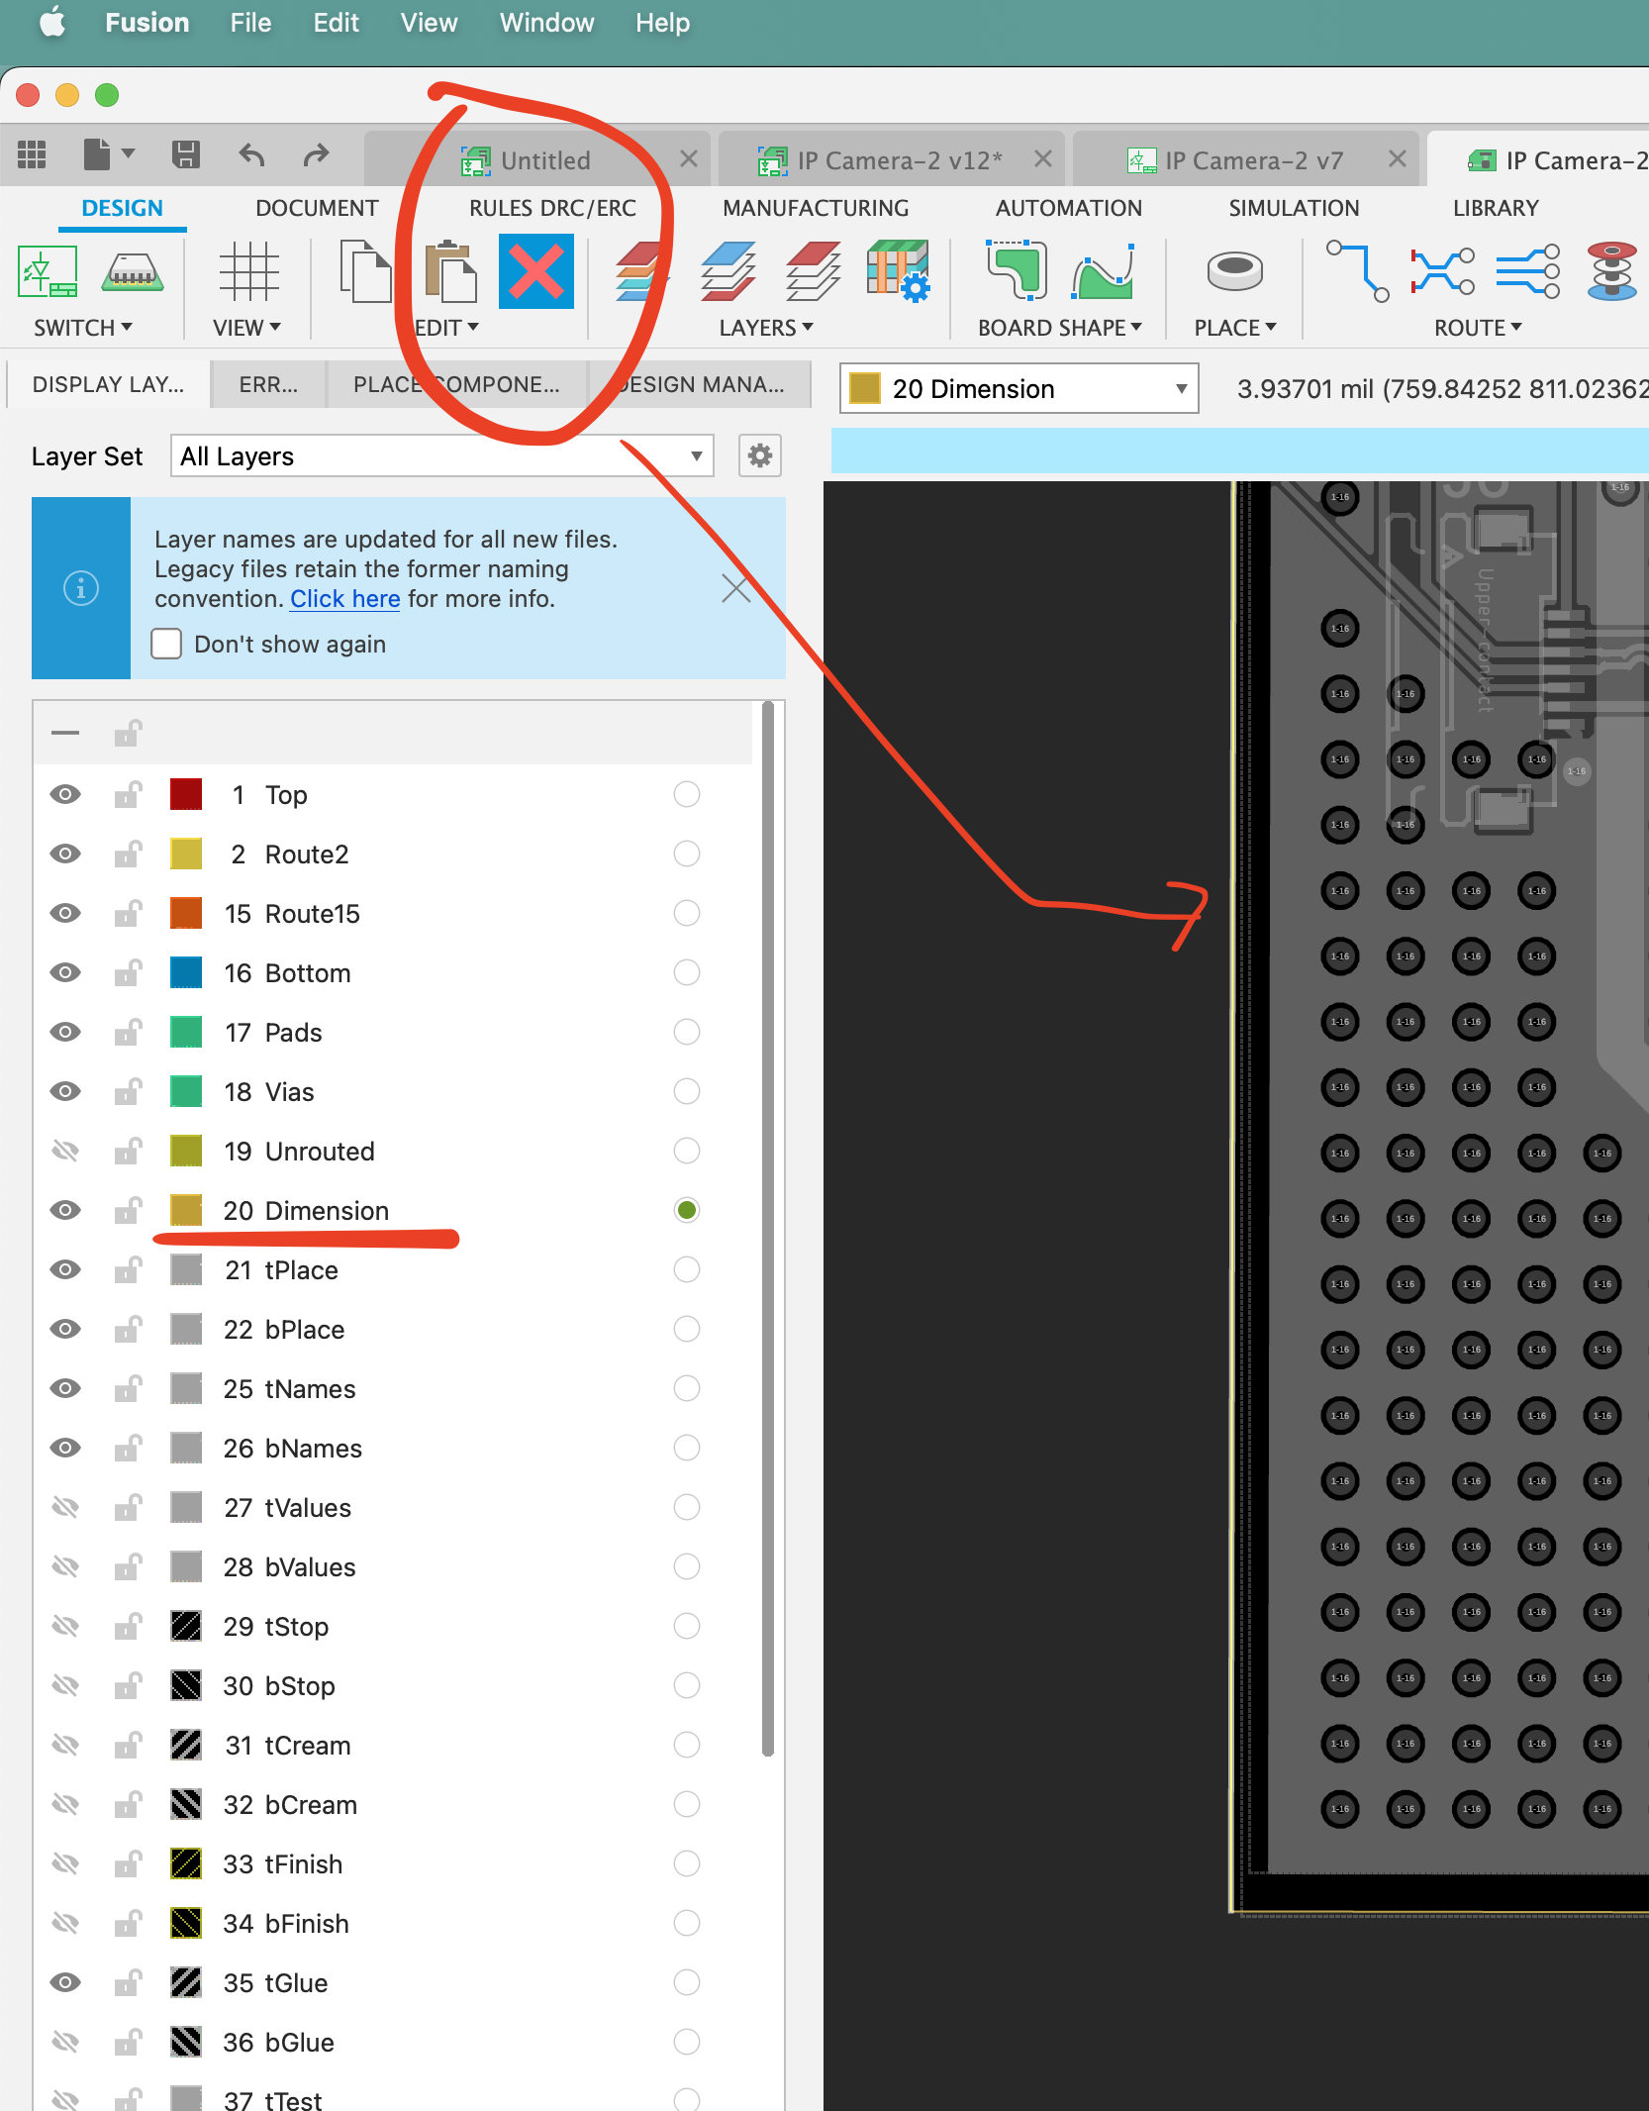This screenshot has width=1649, height=2111.
Task: Expand the LAYERS toolbar menu
Action: click(766, 328)
